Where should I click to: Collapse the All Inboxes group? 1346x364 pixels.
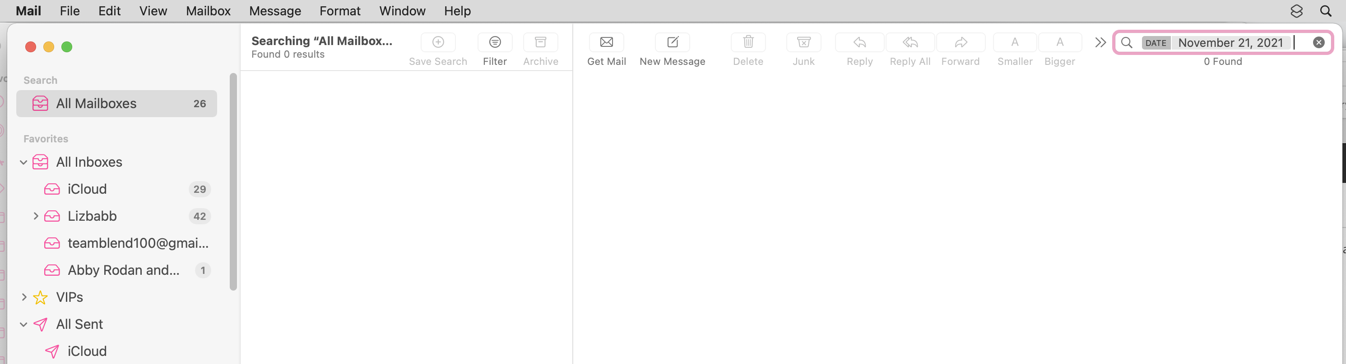tap(23, 162)
